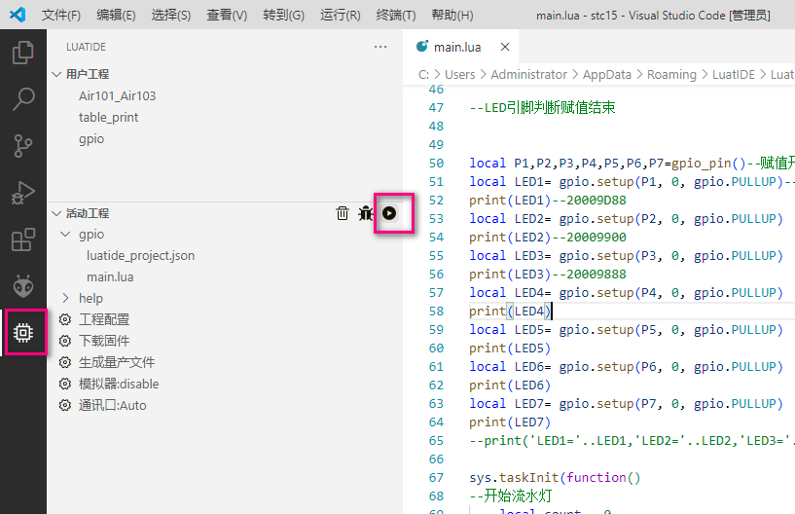
Task: Open the Explorer view in activity bar
Action: point(22,53)
